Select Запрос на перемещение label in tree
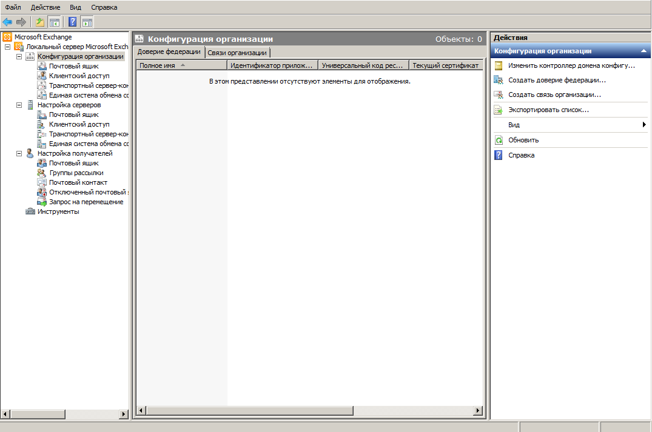The image size is (652, 432). 86,202
